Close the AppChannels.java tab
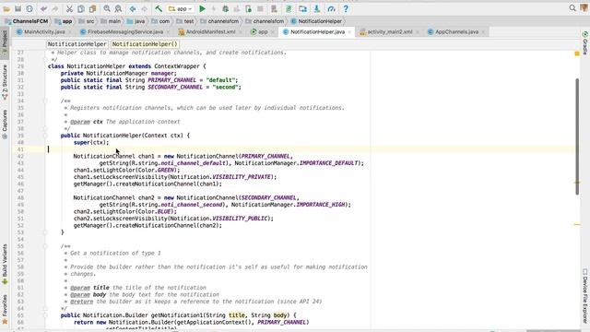Viewport: 590px width, 332px height. (x=483, y=32)
